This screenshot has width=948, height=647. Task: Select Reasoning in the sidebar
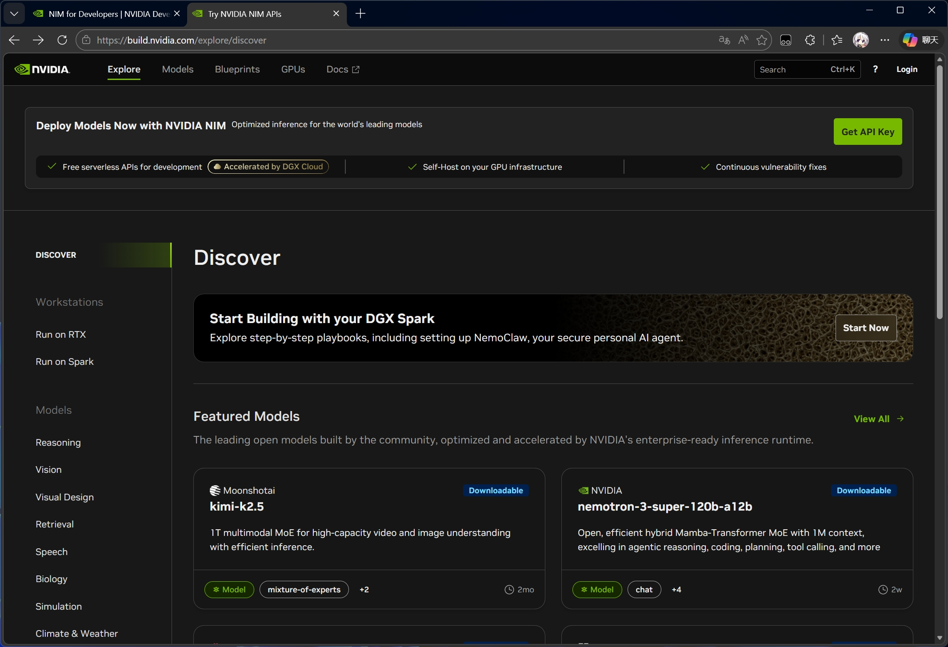point(58,443)
